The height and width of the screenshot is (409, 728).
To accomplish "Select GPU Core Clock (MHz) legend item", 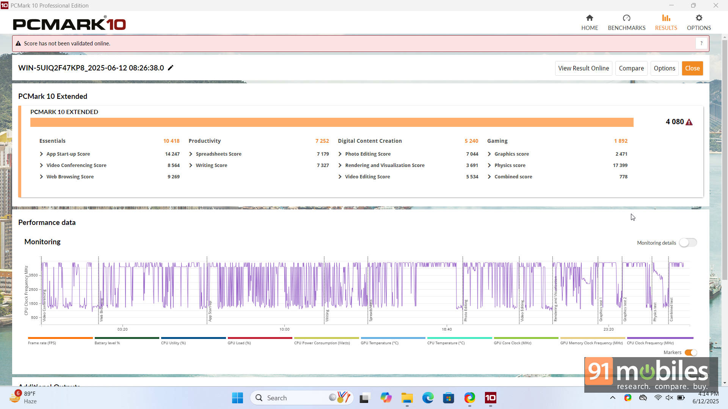I will point(526,341).
